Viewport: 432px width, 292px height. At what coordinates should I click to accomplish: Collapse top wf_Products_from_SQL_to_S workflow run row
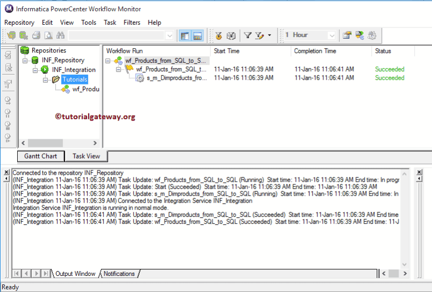coord(108,61)
